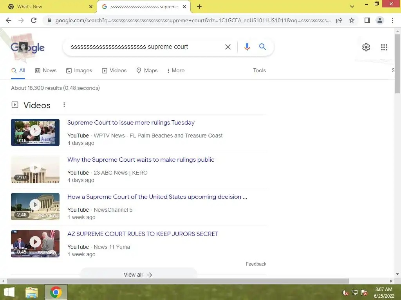Open 'Supreme Court to issue more rulings Tuesday'
The image size is (401, 300).
click(x=131, y=123)
